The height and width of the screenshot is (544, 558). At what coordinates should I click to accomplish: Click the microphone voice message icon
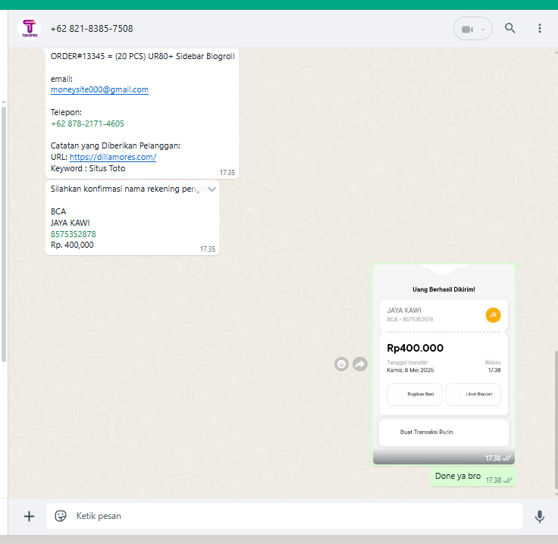(540, 516)
